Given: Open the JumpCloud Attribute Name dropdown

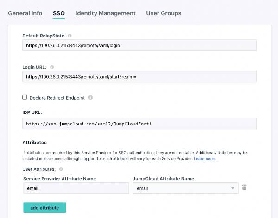Looking at the screenshot, I should click(185, 188).
